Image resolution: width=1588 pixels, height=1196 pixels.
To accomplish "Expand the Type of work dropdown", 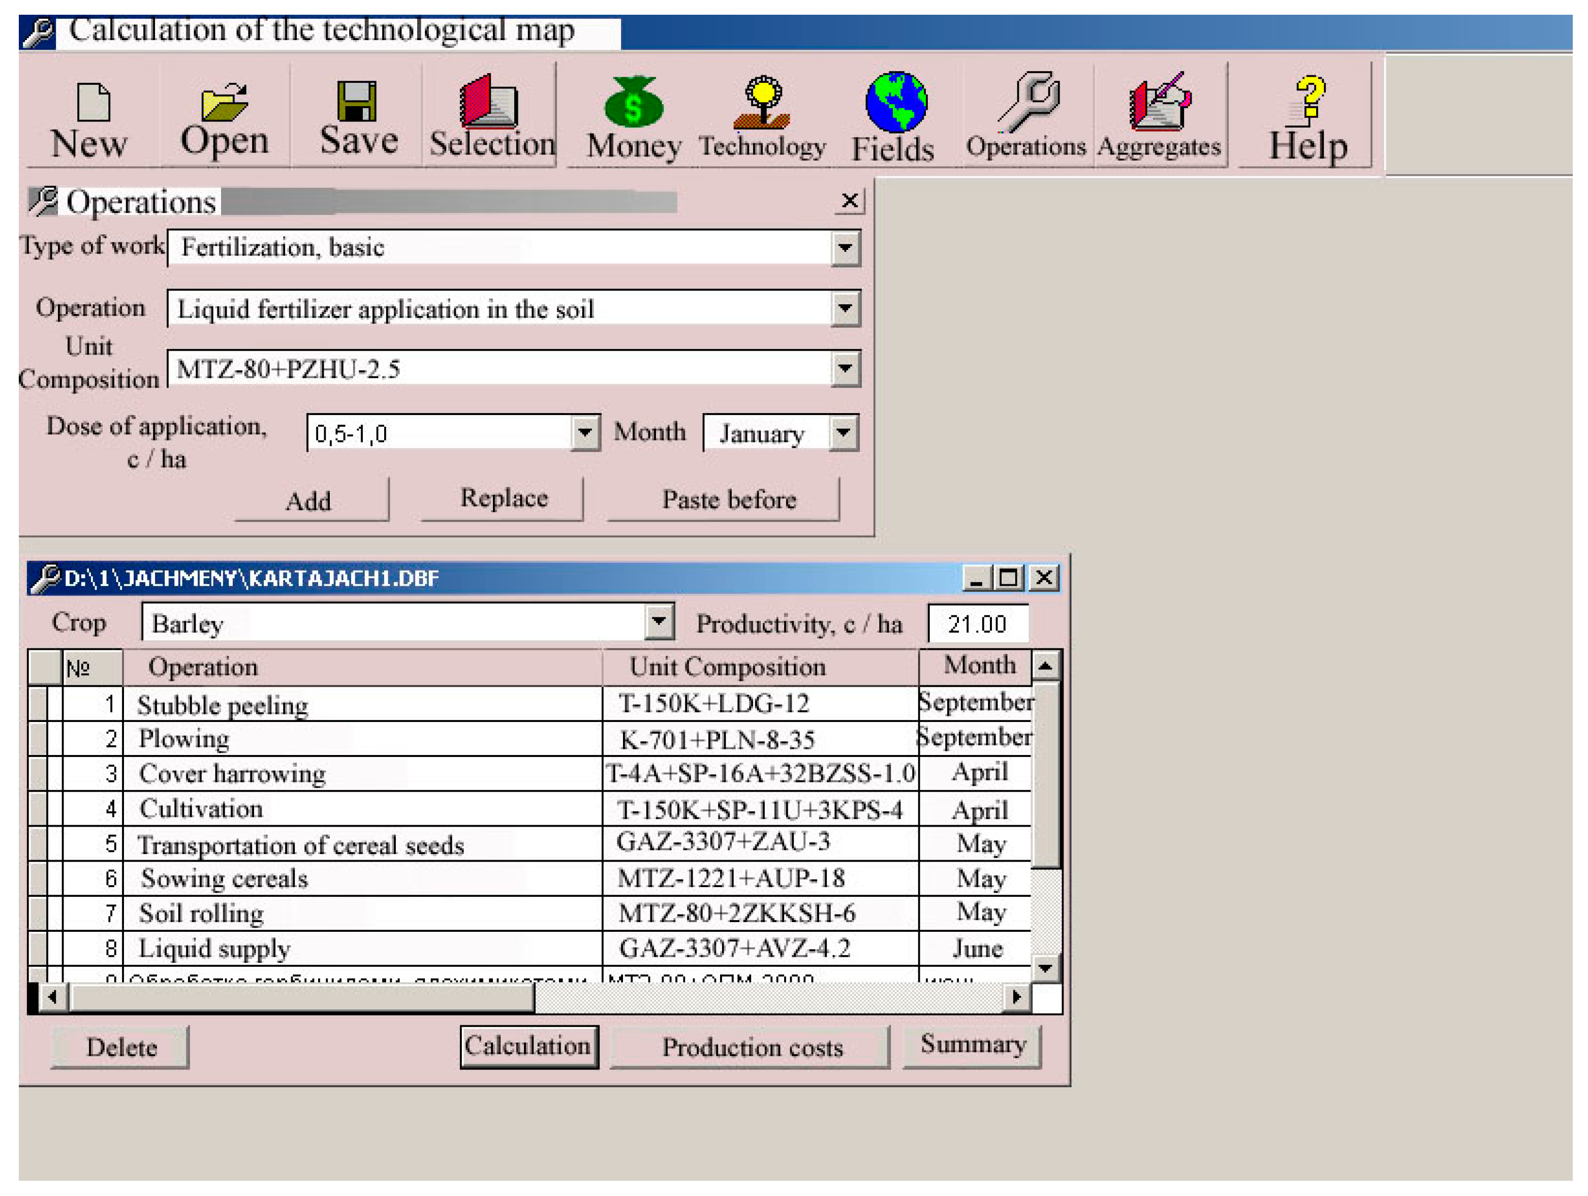I will pyautogui.click(x=846, y=248).
